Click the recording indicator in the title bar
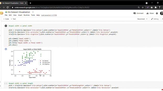The image size is (163, 91). [x=147, y=3]
